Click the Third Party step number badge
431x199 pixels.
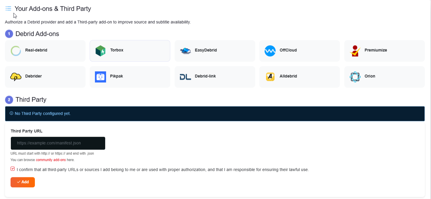(x=9, y=99)
